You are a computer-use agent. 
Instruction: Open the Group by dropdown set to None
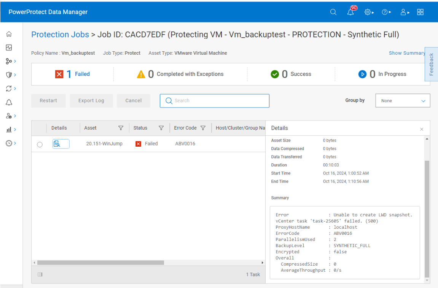pos(402,100)
